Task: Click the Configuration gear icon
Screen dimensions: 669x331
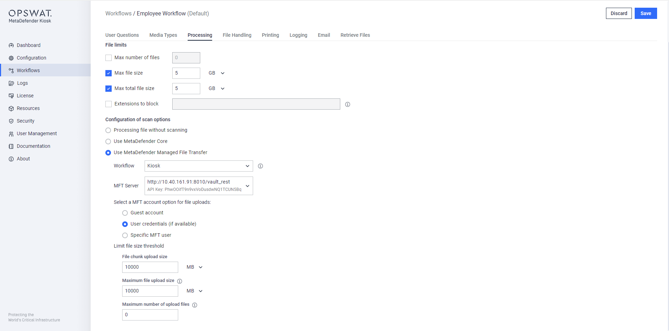Action: click(11, 58)
